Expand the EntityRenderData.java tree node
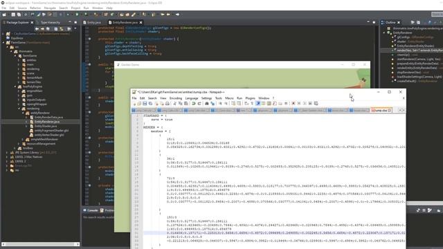Image resolution: width=443 pixels, height=249 pixels. click(27, 118)
